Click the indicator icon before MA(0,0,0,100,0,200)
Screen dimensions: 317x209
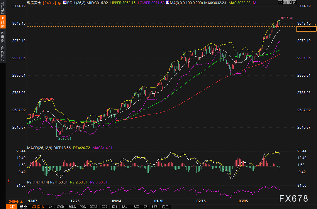tap(167, 3)
